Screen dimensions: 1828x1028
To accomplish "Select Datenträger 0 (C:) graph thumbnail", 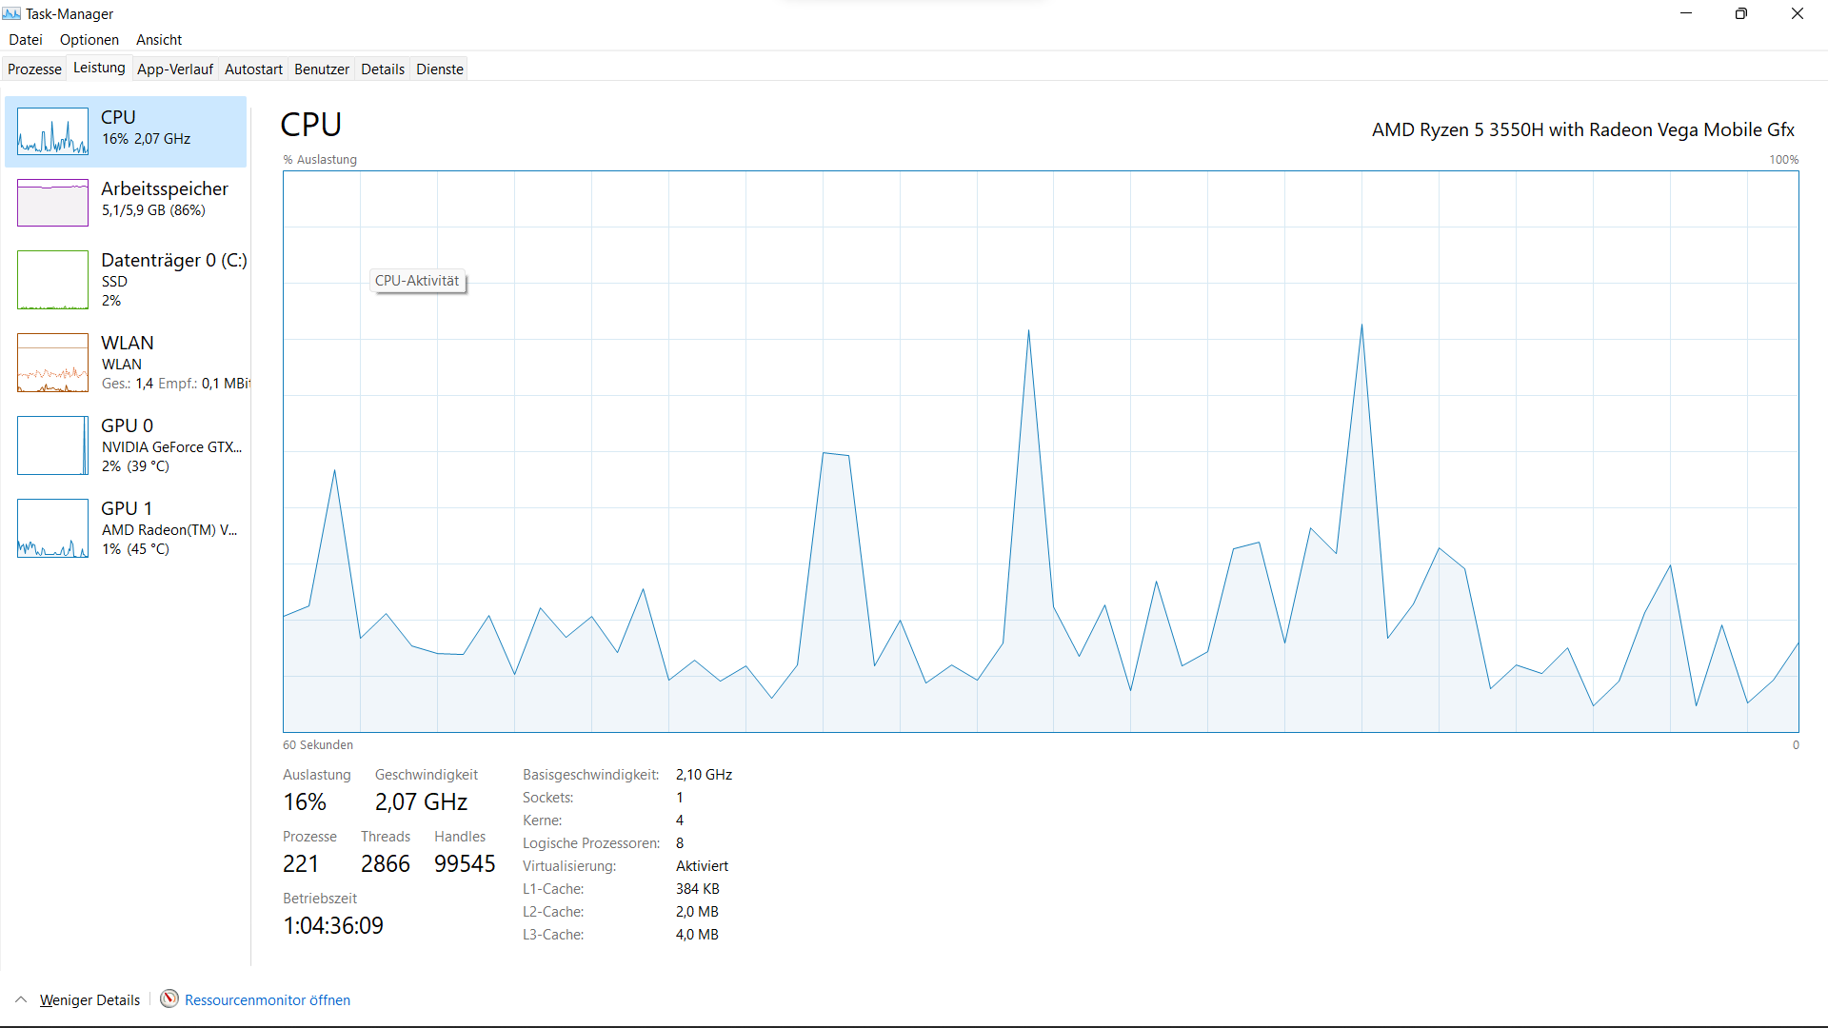I will pos(52,280).
